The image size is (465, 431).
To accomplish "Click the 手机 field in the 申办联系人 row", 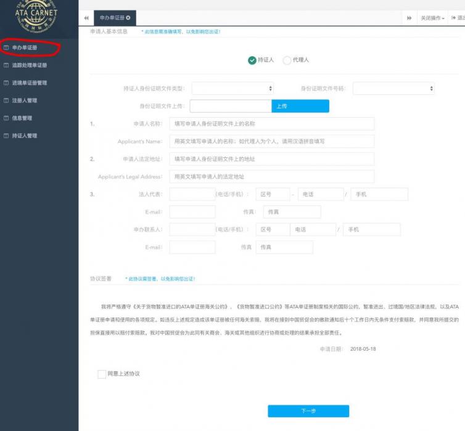I will coord(372,230).
